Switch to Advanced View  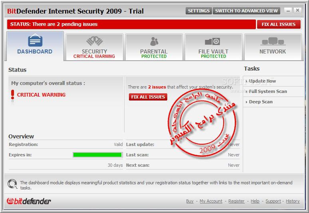pos(246,11)
